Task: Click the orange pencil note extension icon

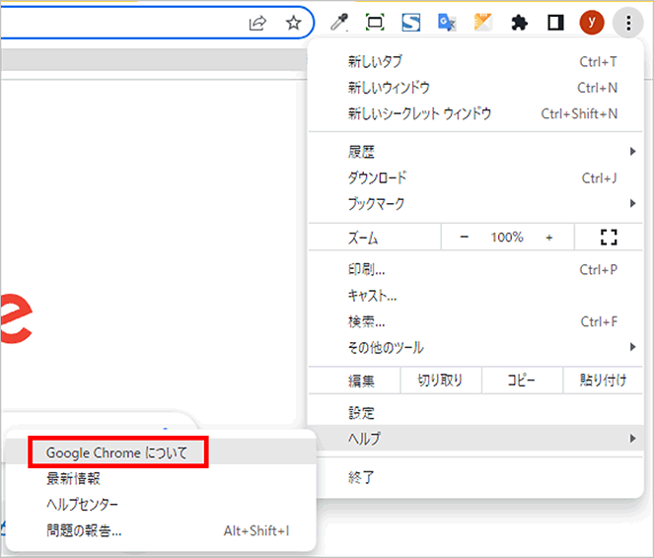Action: (483, 23)
